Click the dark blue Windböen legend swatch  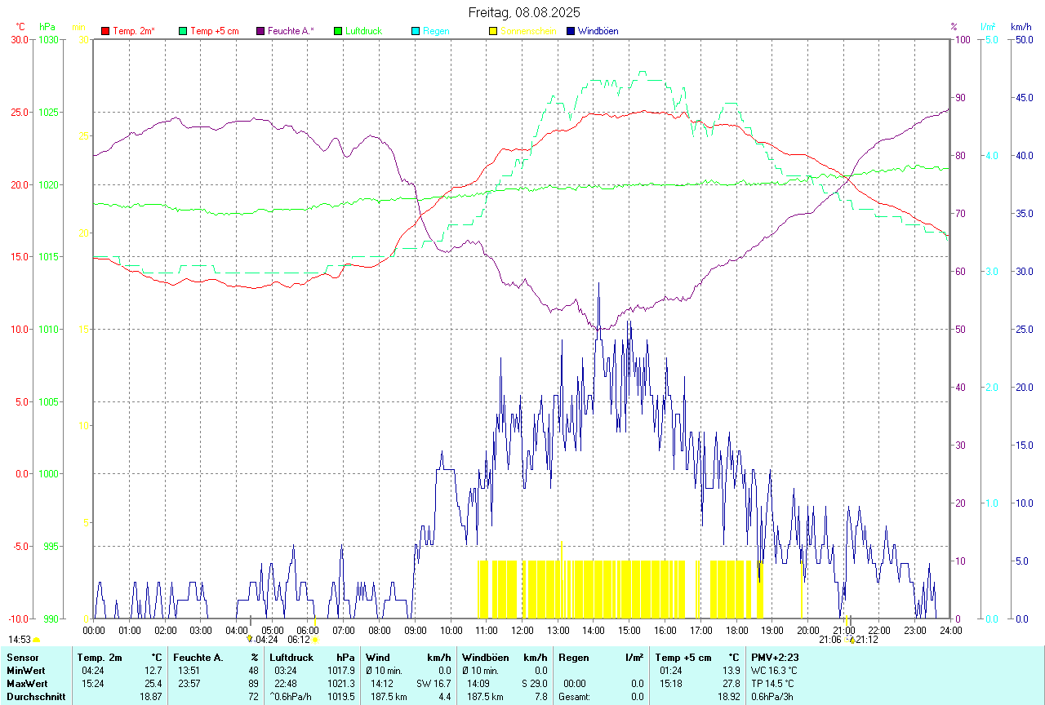571,31
